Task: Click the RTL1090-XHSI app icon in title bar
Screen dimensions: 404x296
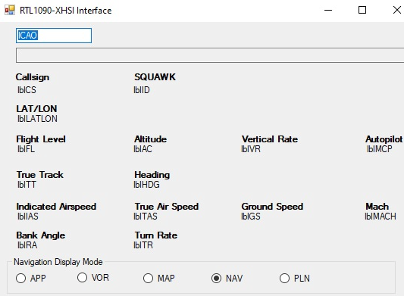Action: [x=10, y=10]
